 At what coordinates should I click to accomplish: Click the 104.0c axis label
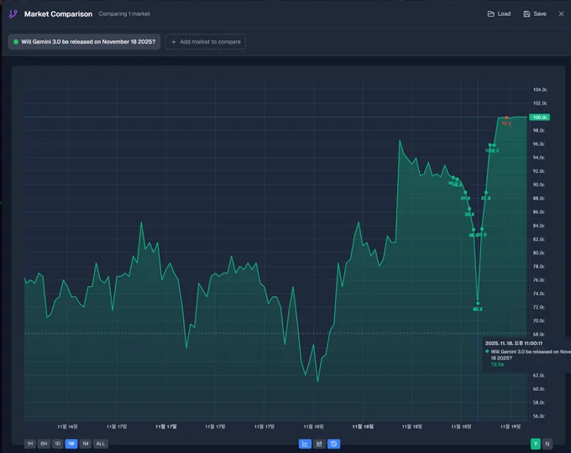point(540,90)
